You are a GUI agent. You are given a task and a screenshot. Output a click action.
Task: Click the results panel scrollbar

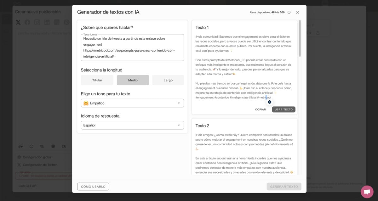300,39
